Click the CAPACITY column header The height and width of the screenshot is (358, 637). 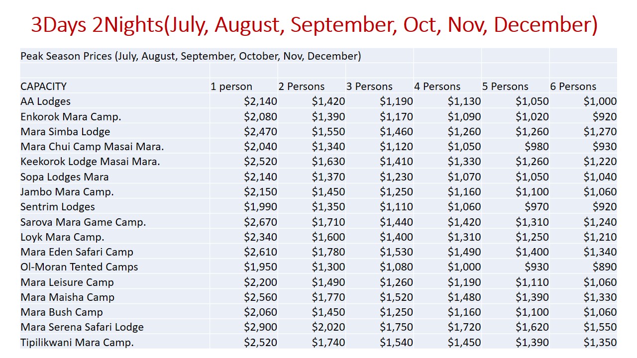pyautogui.click(x=43, y=87)
